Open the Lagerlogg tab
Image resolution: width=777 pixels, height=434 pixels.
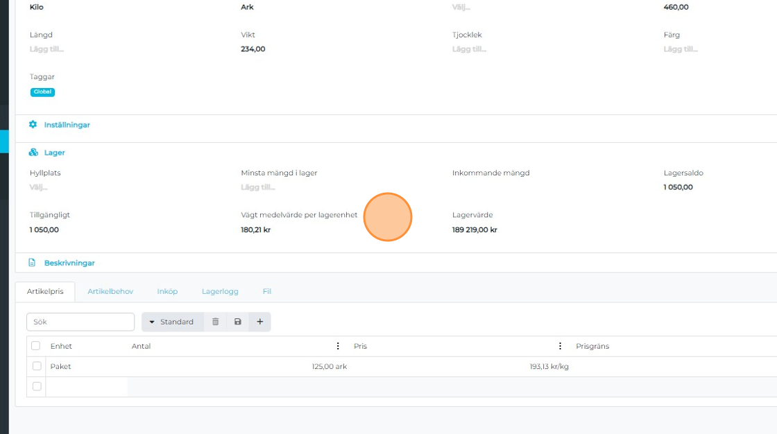220,291
